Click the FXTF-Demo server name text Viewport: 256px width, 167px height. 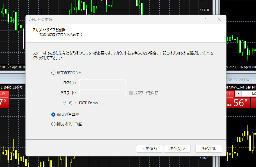coord(88,103)
